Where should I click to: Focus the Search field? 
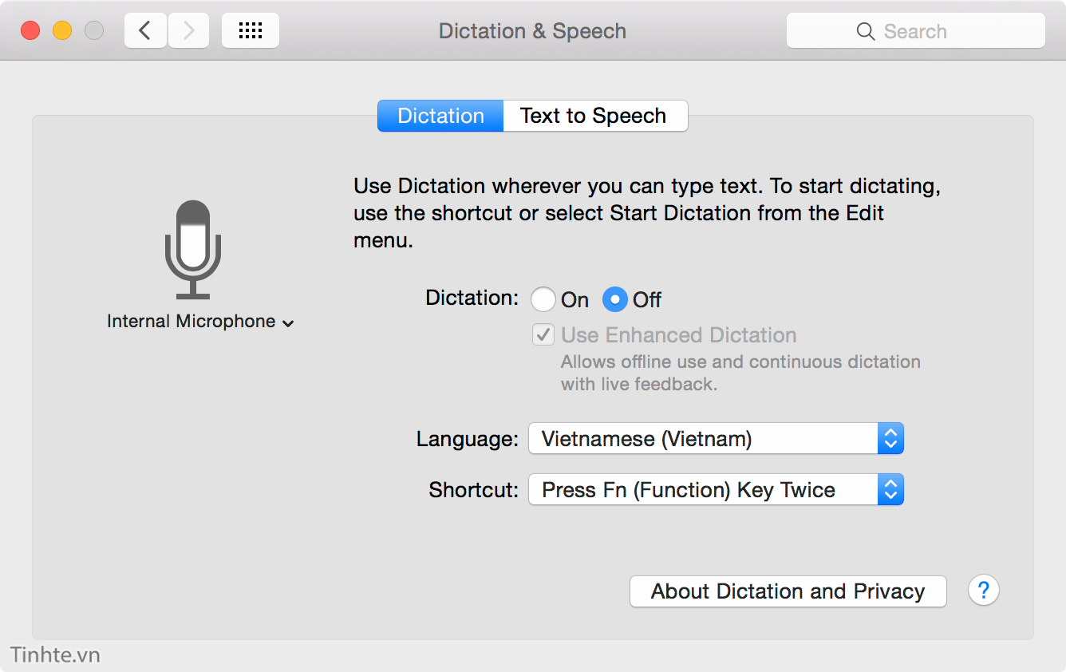[x=916, y=31]
